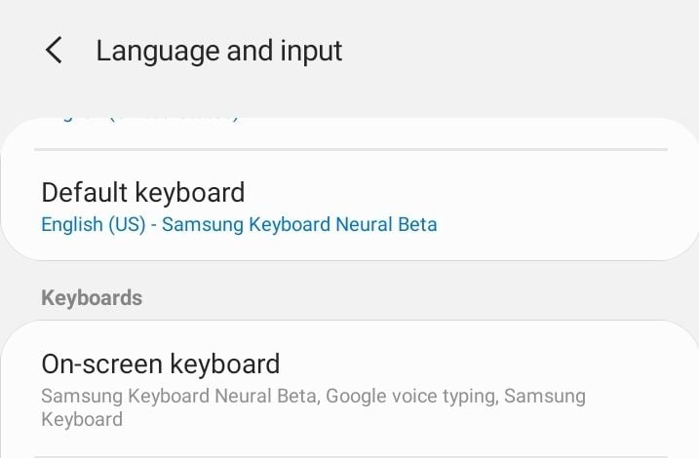Tap the word Keyboard on the subtitle's second line

pos(82,419)
